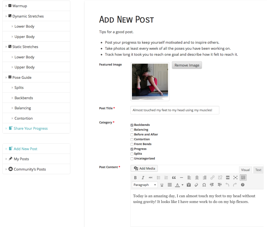267x227 pixels.
Task: Switch to the Visual editor tab
Action: pyautogui.click(x=245, y=170)
